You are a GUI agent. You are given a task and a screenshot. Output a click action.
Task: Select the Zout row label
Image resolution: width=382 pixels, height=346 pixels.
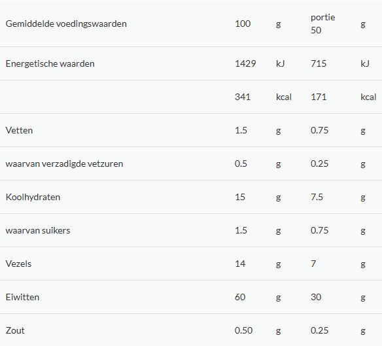coord(15,331)
